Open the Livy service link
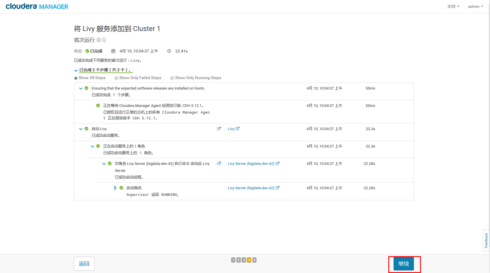Viewport: 490px width, 273px height. tap(234, 129)
